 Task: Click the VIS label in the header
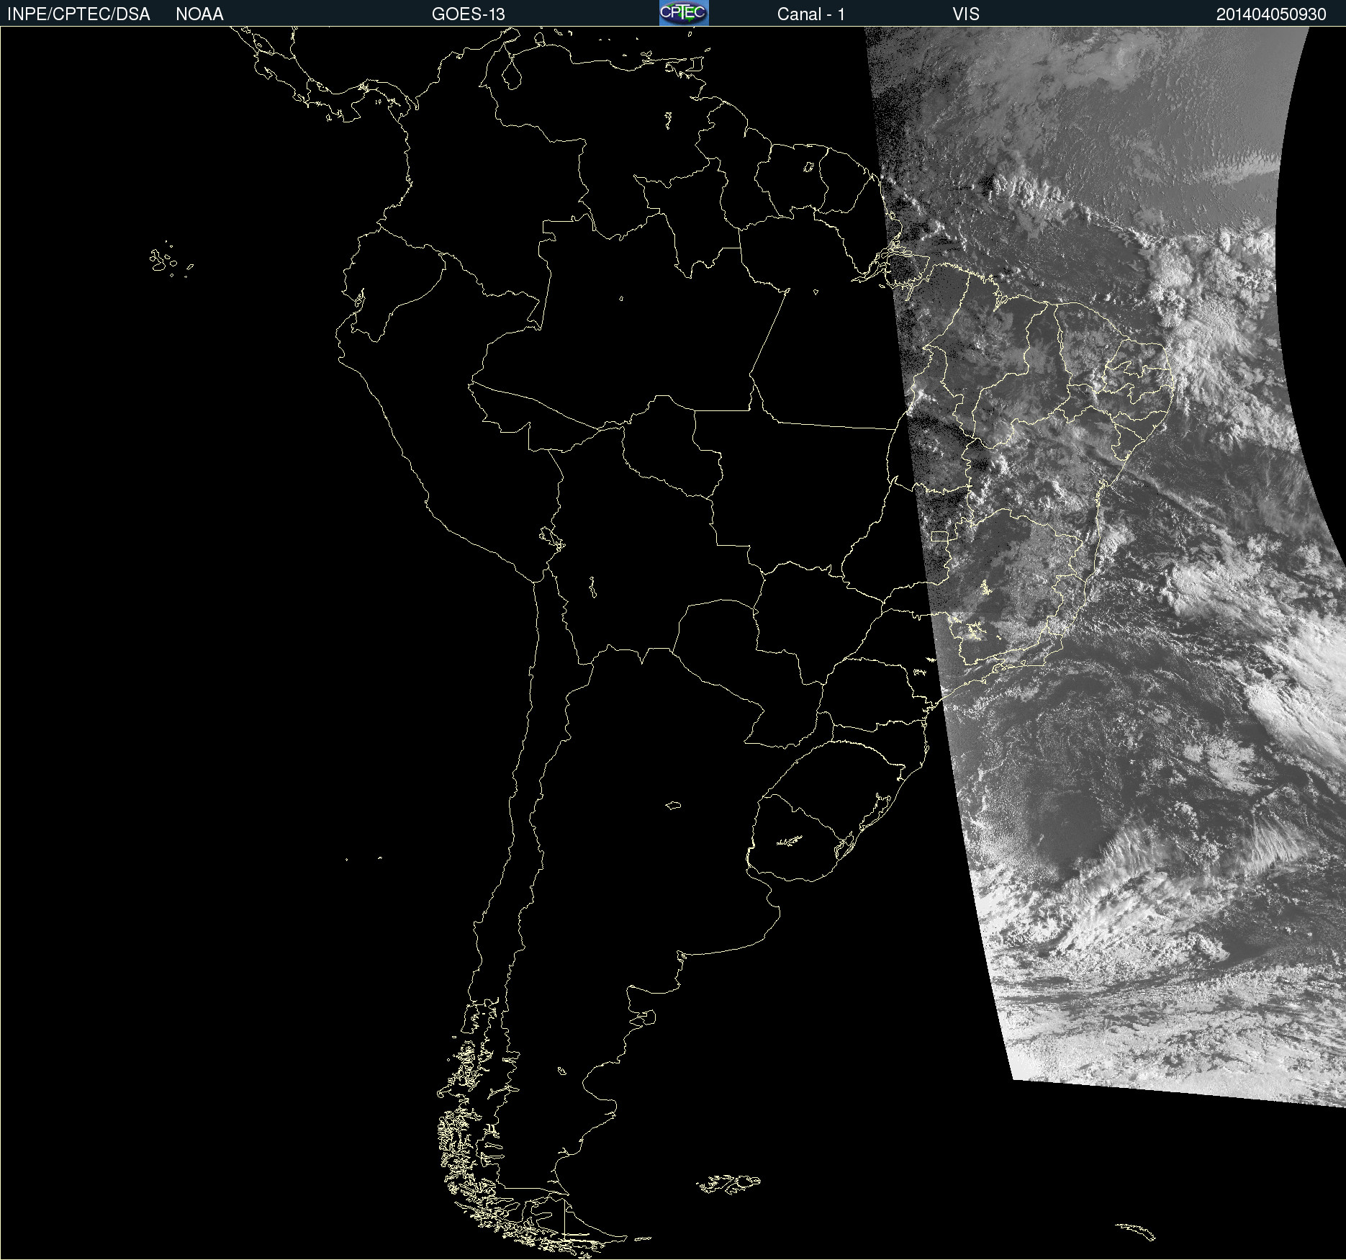pyautogui.click(x=966, y=14)
